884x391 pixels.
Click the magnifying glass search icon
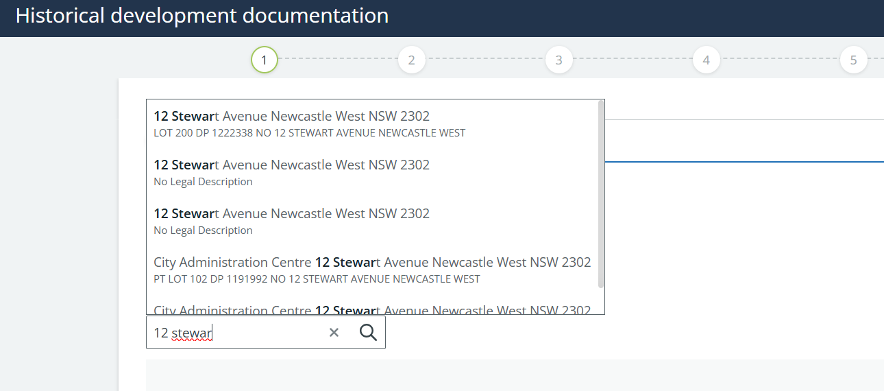368,333
